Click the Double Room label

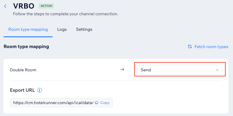(x=23, y=70)
